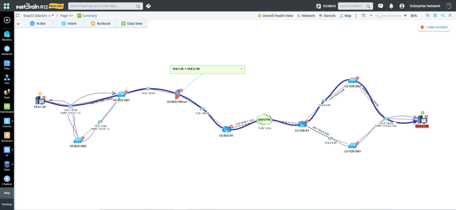Select the source host 10.8.1.26
The image size is (456, 210).
[x=40, y=100]
